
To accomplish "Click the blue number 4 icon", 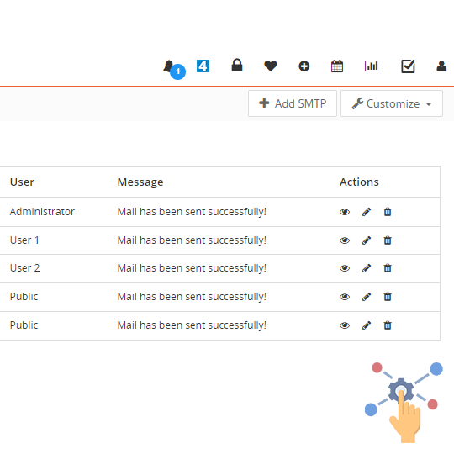I will [203, 66].
